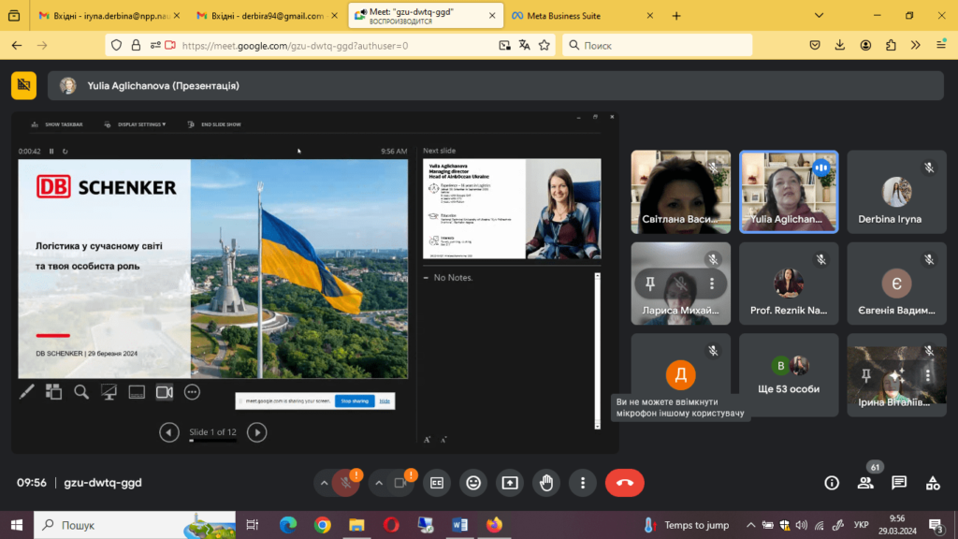Restart the presentation timer
This screenshot has height=539, width=958.
point(65,151)
